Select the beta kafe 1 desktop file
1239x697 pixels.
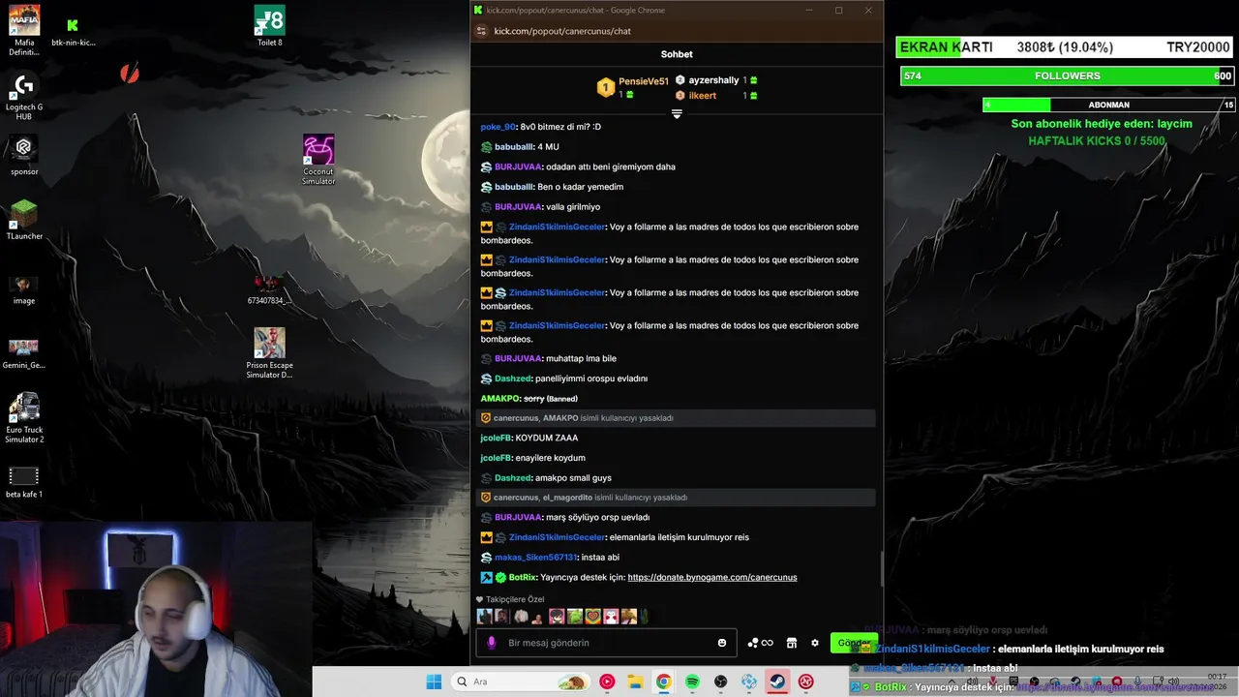24,481
